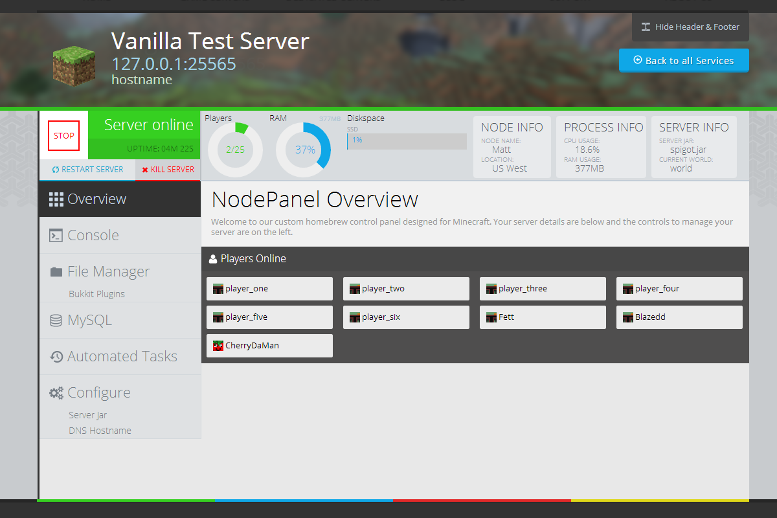Click the Console terminal icon in sidebar
This screenshot has width=777, height=518.
coord(56,236)
